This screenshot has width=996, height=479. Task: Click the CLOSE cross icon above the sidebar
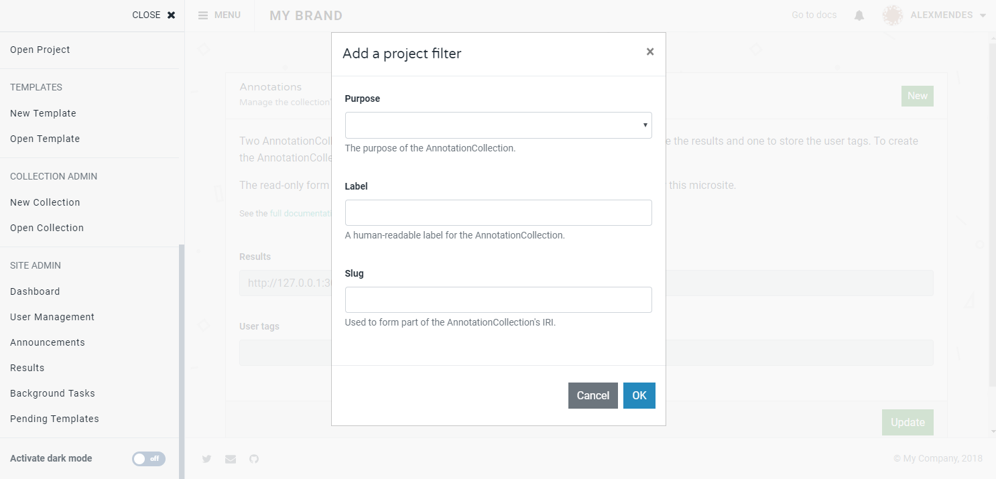(x=170, y=14)
